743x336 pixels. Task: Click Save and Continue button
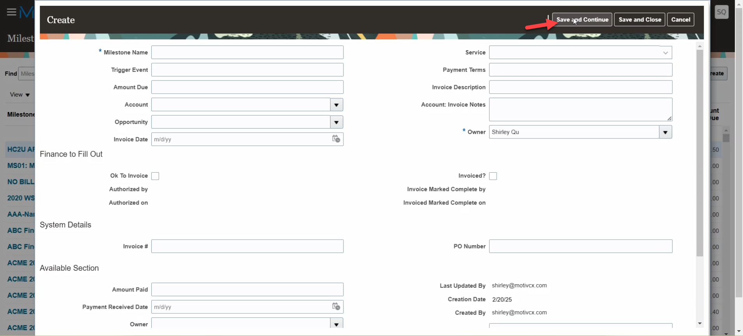pos(582,19)
